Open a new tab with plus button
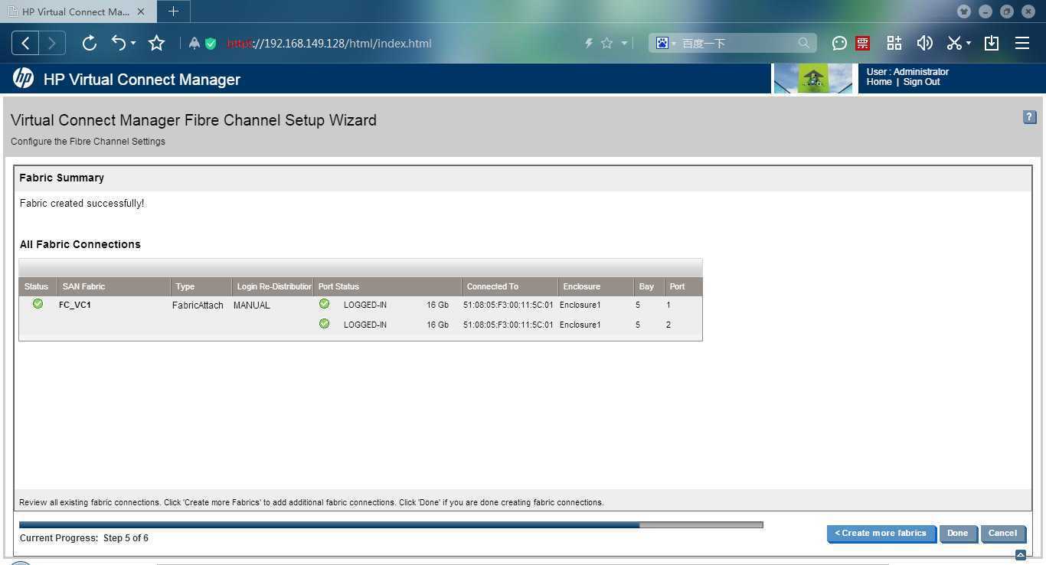This screenshot has width=1046, height=565. (173, 11)
